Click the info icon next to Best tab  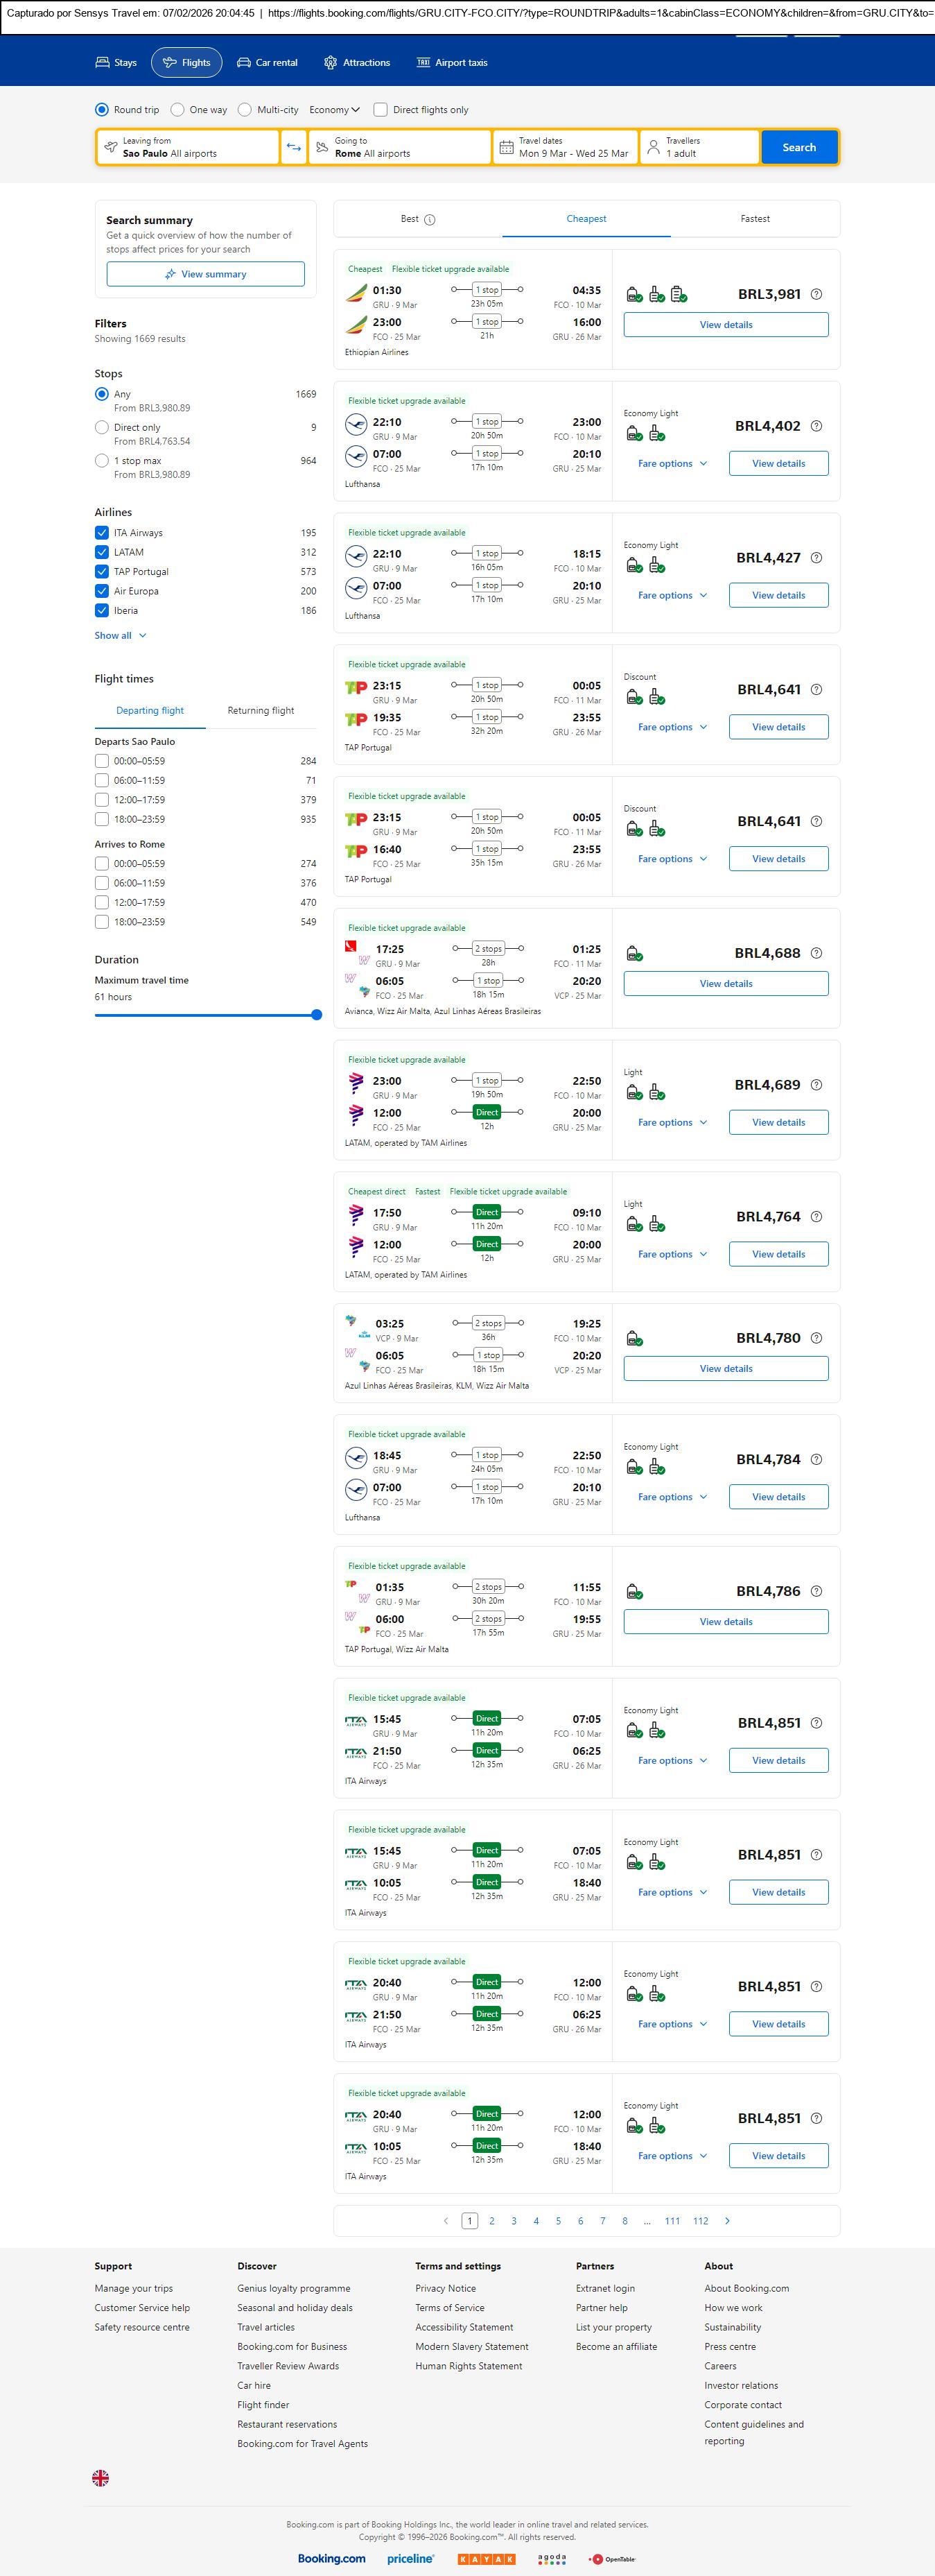(430, 219)
